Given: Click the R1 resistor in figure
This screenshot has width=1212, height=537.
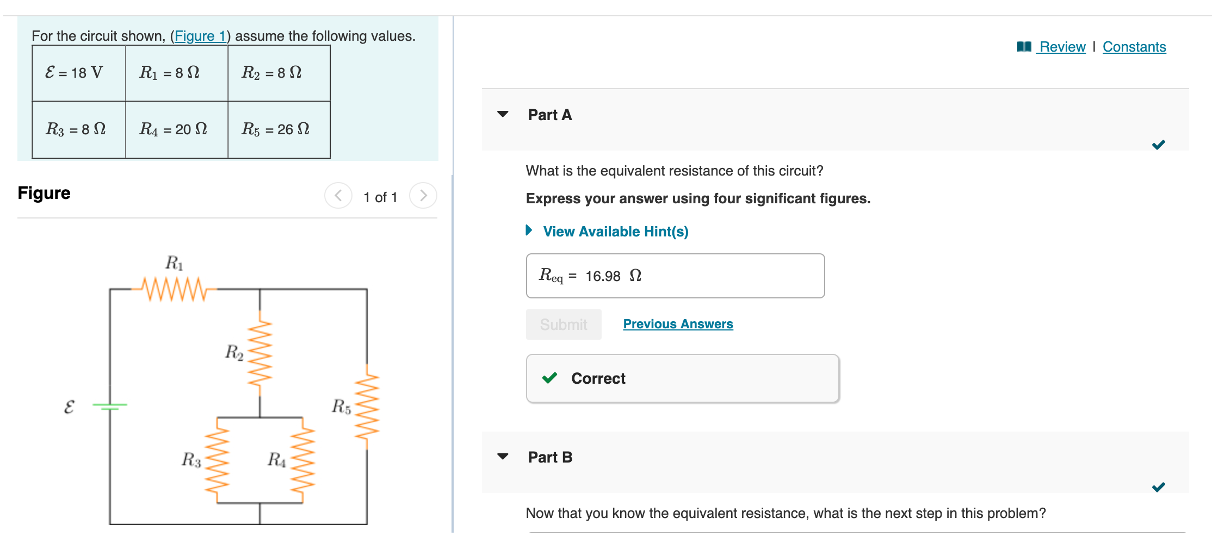Looking at the screenshot, I should coord(174,289).
